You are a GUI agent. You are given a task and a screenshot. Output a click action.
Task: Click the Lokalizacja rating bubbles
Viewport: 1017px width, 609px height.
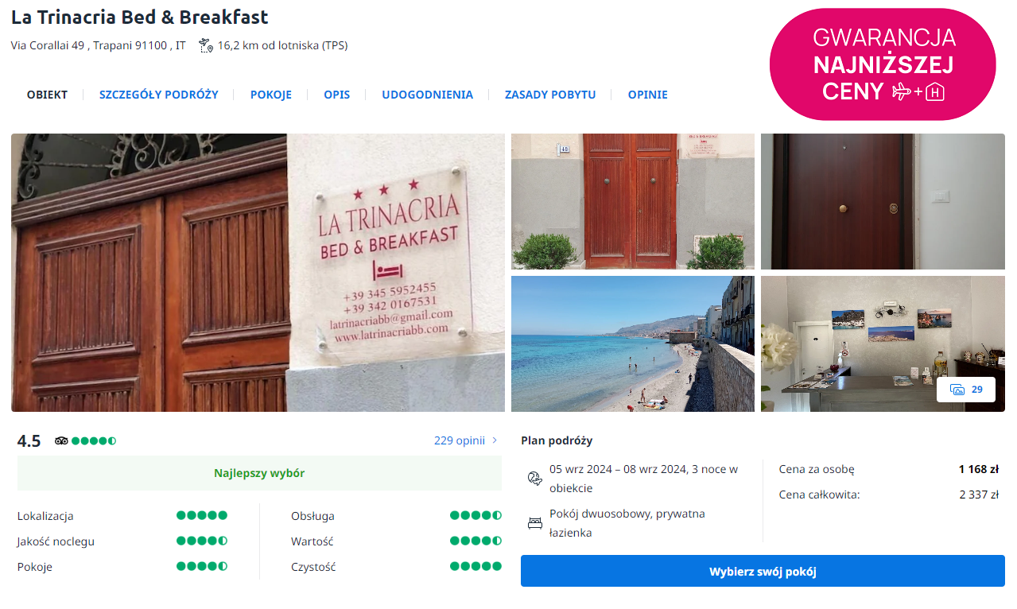point(201,515)
